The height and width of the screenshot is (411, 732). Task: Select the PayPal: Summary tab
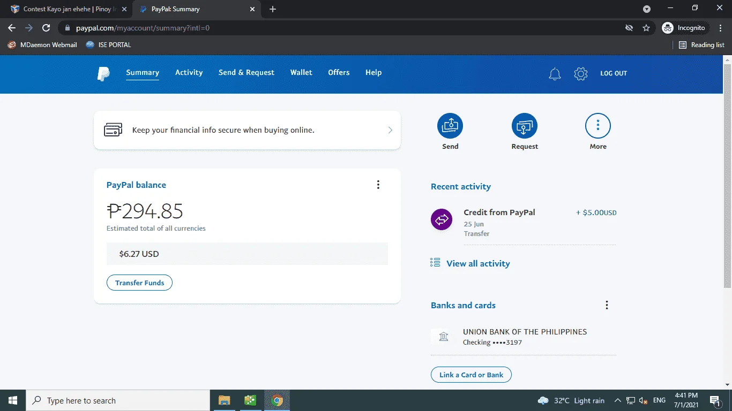pos(197,9)
